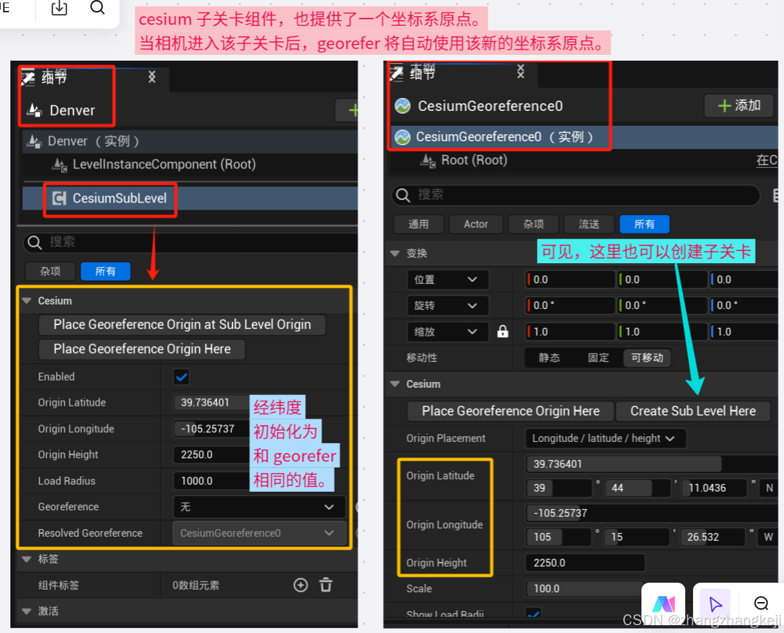Disable the Show Load Radii checkbox
Image resolution: width=784 pixels, height=633 pixels.
tap(534, 614)
